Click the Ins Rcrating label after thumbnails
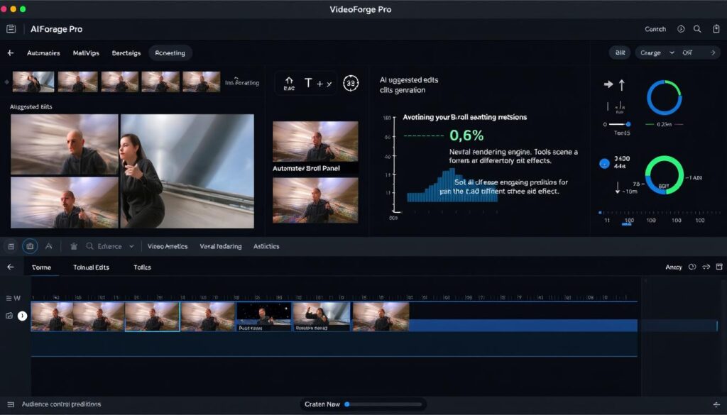Image resolution: width=727 pixels, height=415 pixels. [242, 82]
